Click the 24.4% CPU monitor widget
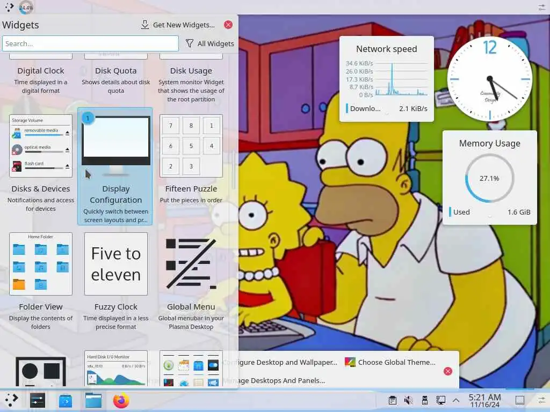Screen dimensions: 550x412 click(x=26, y=8)
